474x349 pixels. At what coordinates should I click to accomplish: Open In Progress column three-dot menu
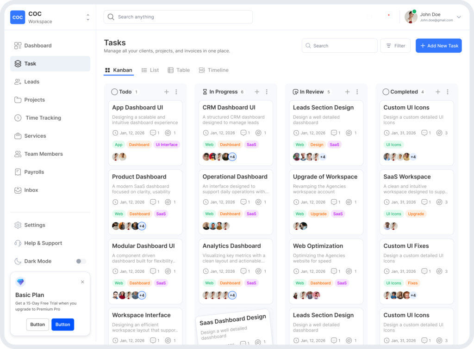click(267, 92)
